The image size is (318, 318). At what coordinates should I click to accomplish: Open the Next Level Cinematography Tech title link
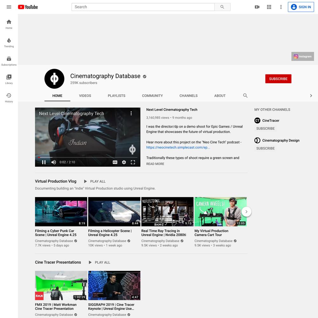tap(172, 110)
